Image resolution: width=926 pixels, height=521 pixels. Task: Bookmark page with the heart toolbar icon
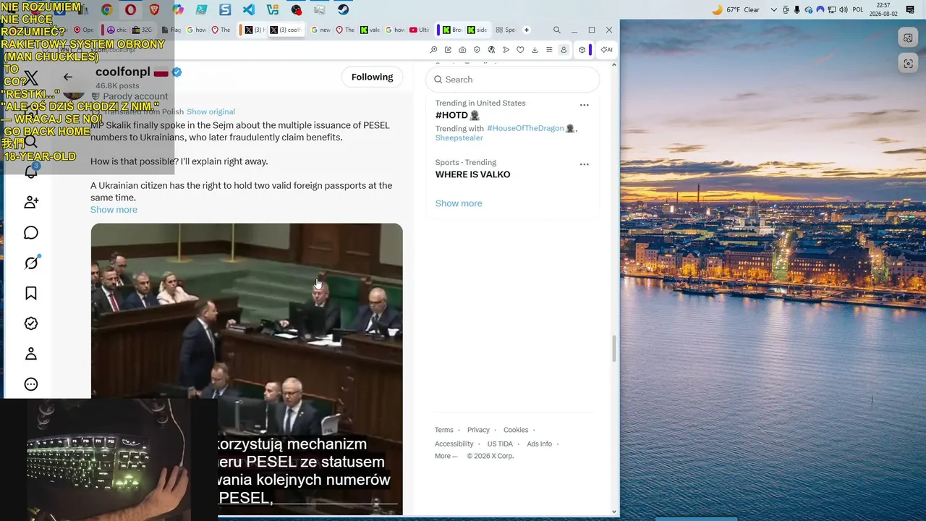tap(520, 50)
